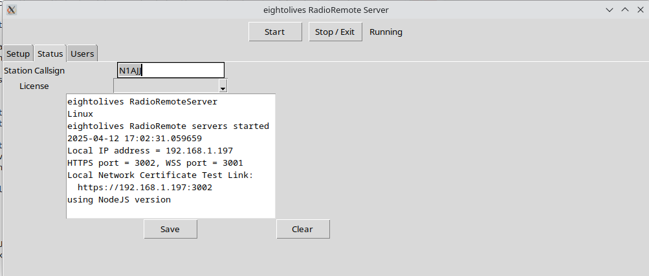This screenshot has height=276, width=649.
Task: Click the 'Local IP address = 192.168.1.197' line
Action: 150,151
